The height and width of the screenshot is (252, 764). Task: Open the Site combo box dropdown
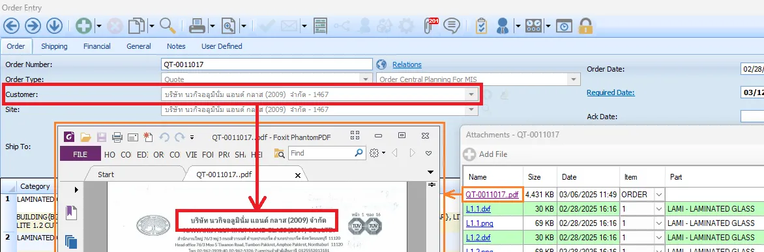471,109
